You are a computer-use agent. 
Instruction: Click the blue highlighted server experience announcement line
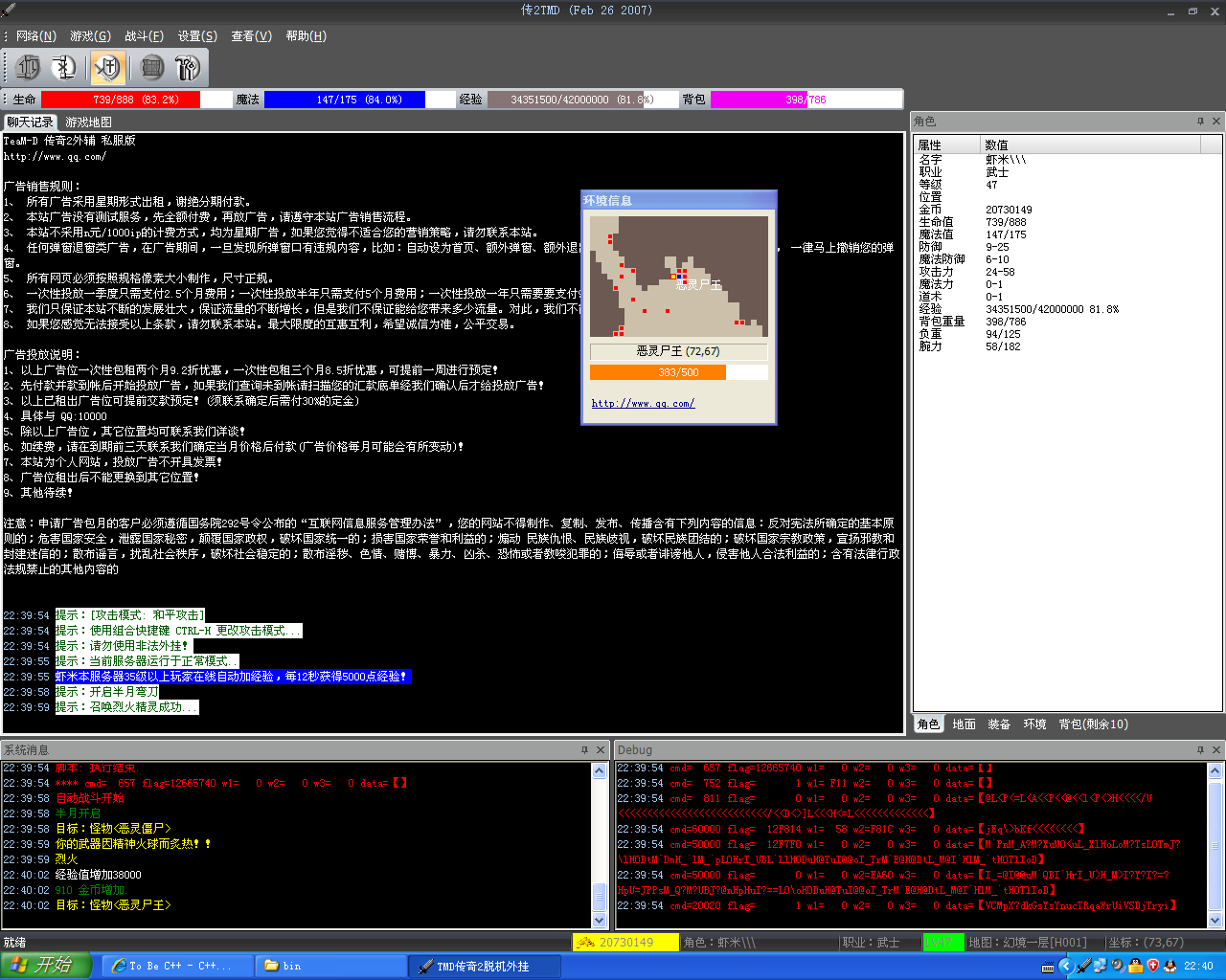233,677
